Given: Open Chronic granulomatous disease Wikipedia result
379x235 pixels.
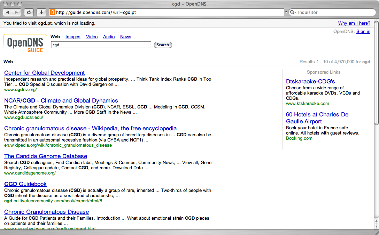Looking at the screenshot, I should click(x=91, y=128).
